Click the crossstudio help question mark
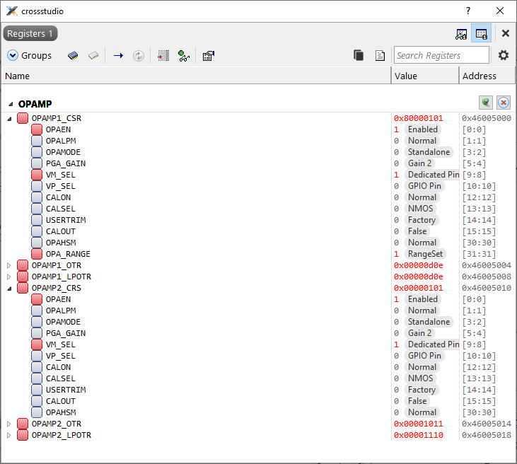Screen dimensions: 517x464 (x=468, y=11)
